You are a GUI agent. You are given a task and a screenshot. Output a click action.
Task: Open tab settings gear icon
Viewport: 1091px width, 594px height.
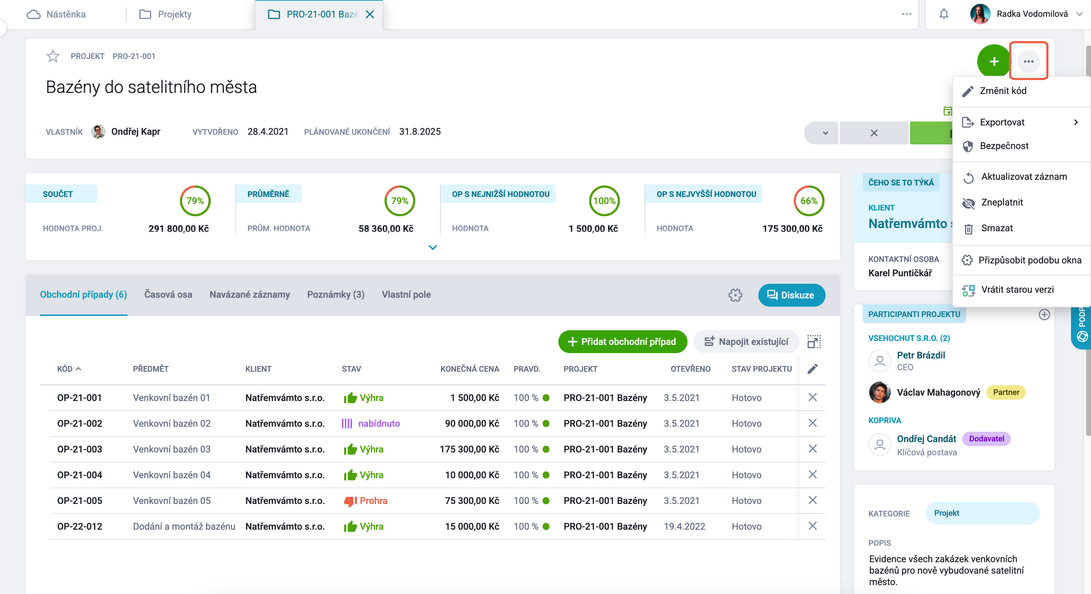[735, 295]
